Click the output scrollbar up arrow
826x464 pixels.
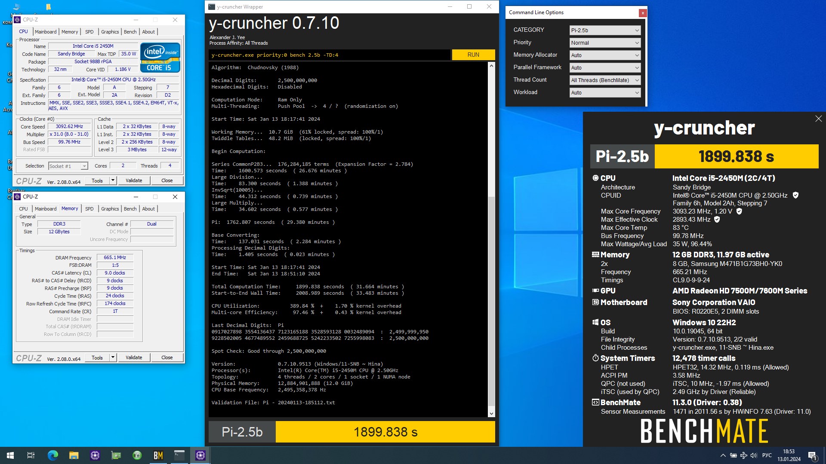pos(491,66)
